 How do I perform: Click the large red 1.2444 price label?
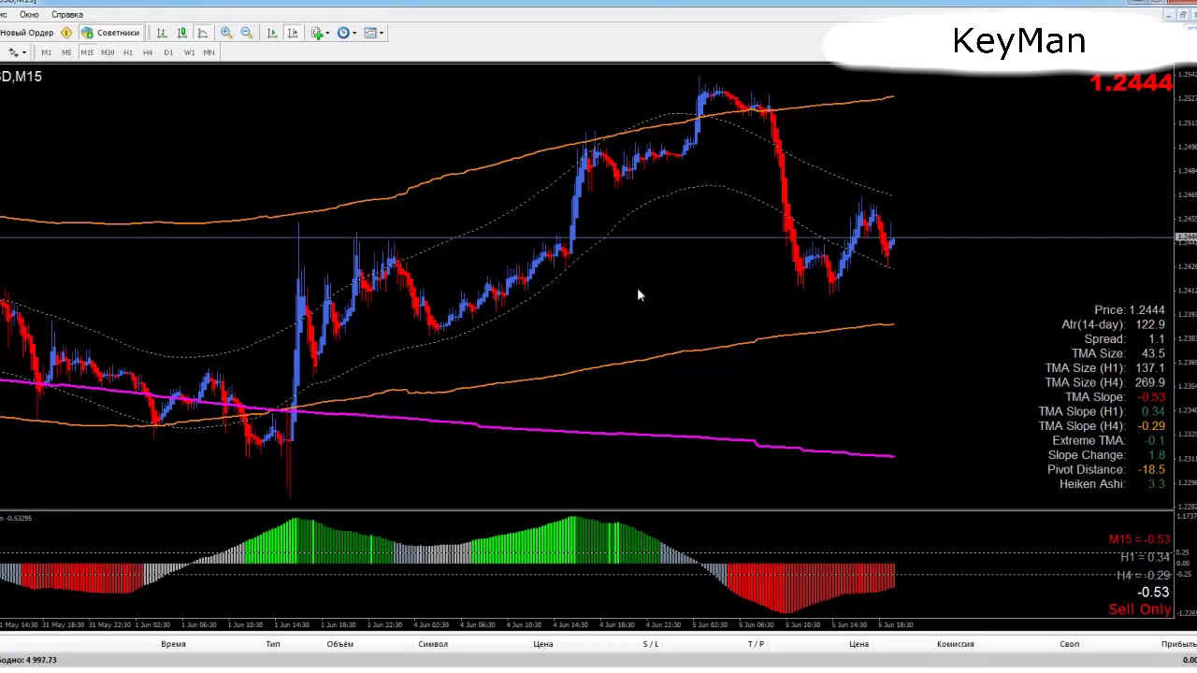pos(1132,83)
